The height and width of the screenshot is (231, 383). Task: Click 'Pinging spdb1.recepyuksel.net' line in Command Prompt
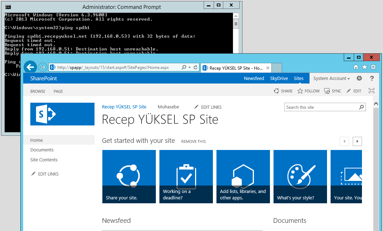pyautogui.click(x=100, y=36)
